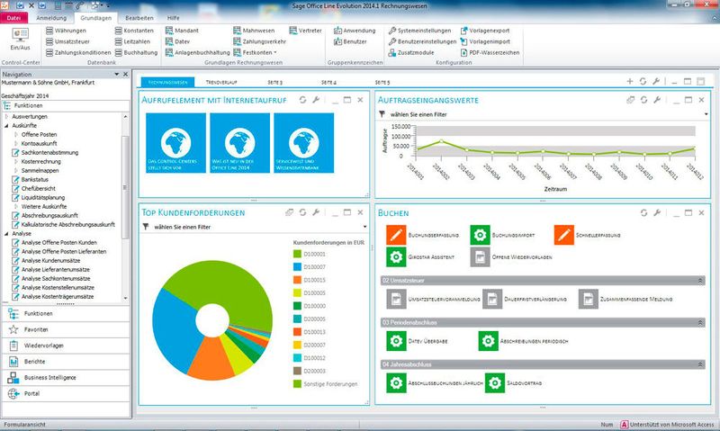
Task: Open the Datei menu
Action: (13, 18)
